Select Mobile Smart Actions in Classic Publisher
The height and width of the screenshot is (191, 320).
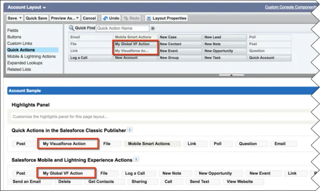click(152, 144)
